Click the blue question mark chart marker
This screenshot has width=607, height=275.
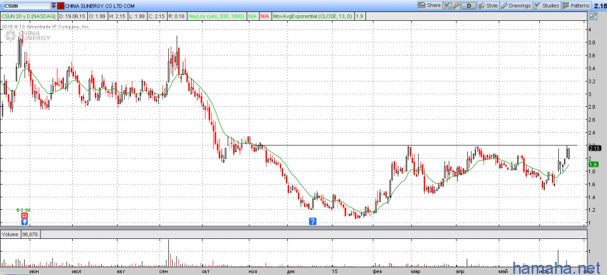[313, 221]
